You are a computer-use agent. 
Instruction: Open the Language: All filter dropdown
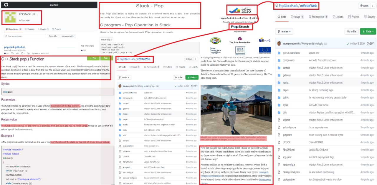(x=68, y=36)
